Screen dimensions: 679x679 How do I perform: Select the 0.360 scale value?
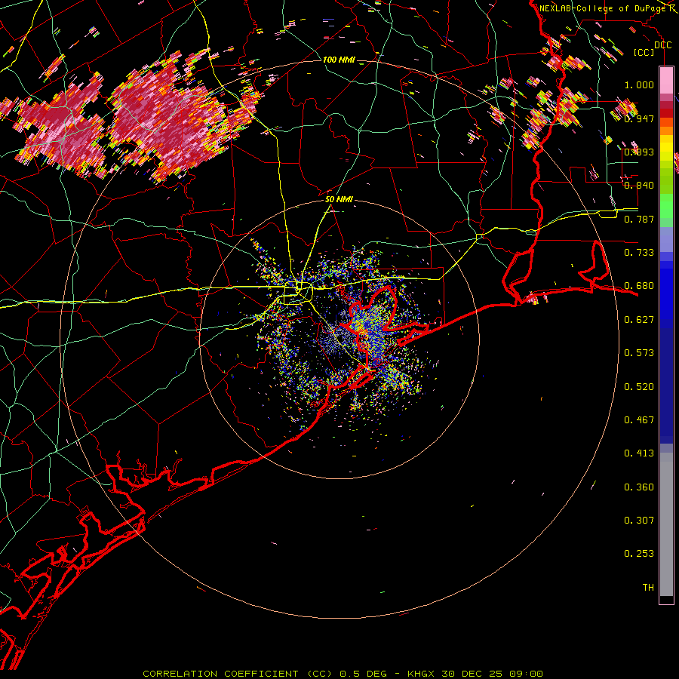pos(639,487)
